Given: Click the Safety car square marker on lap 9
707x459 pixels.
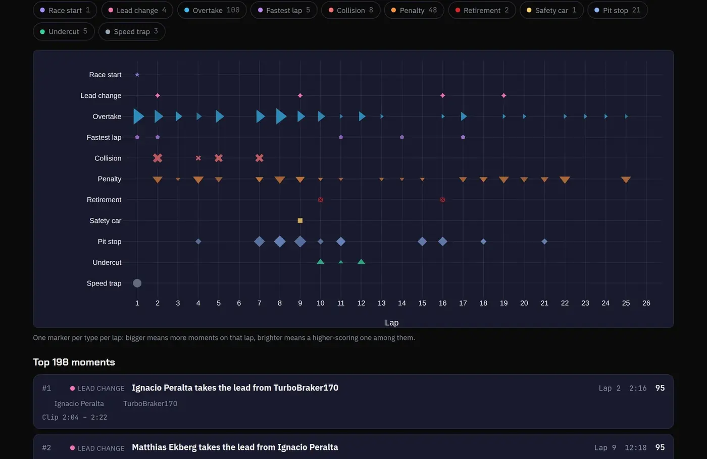Looking at the screenshot, I should click(x=300, y=220).
